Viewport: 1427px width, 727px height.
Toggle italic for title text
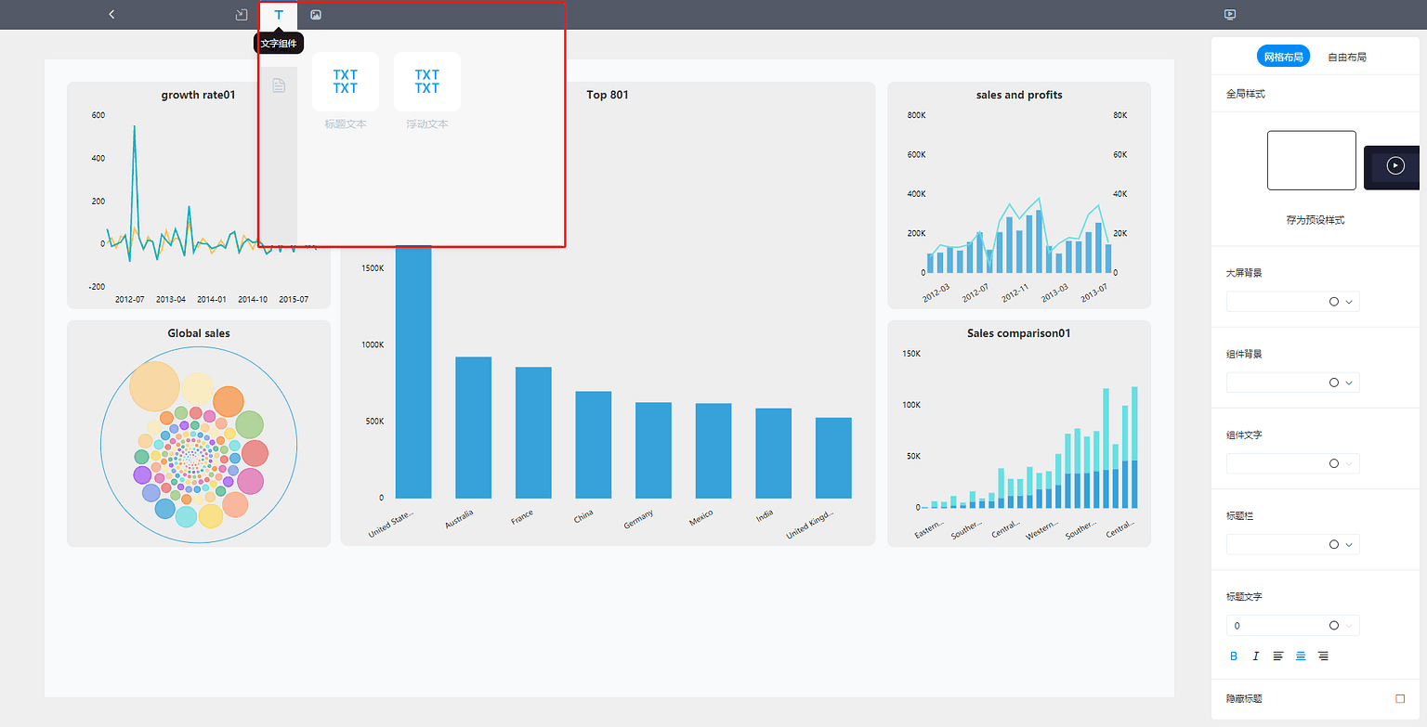[x=1256, y=656]
